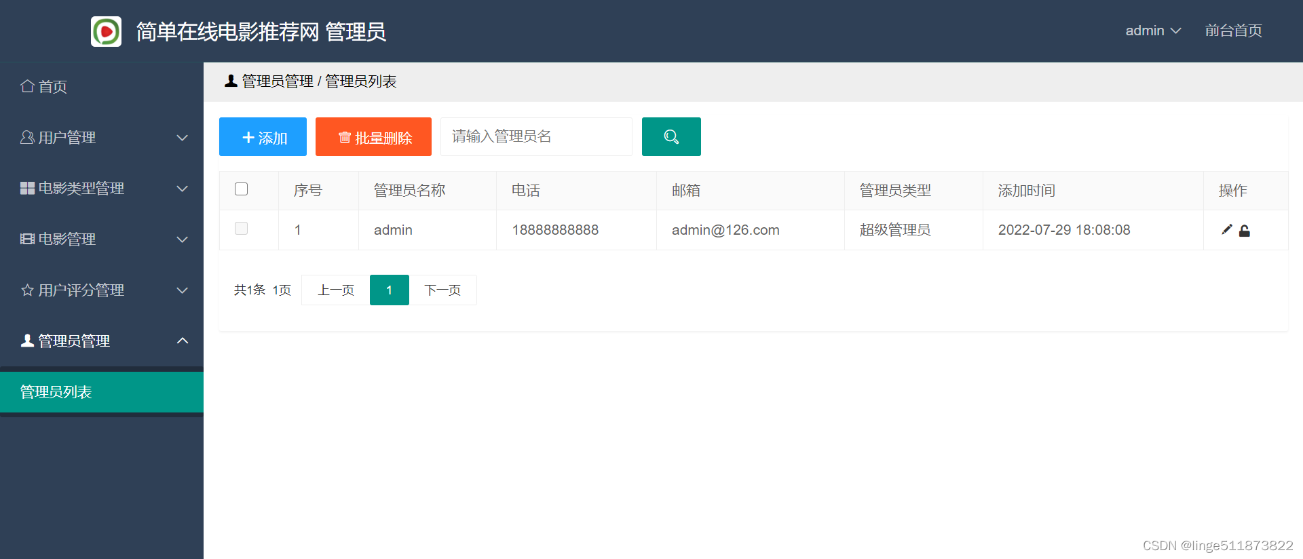The height and width of the screenshot is (559, 1303).
Task: Select the 用户评分管理 sidebar menu label
Action: (x=81, y=290)
